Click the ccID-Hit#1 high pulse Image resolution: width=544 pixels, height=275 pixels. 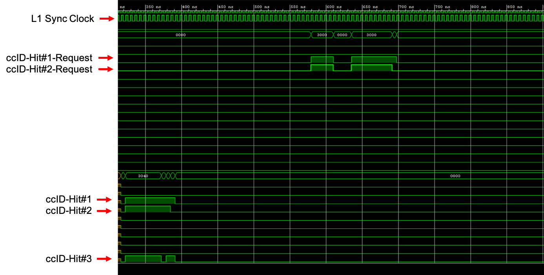[150, 201]
